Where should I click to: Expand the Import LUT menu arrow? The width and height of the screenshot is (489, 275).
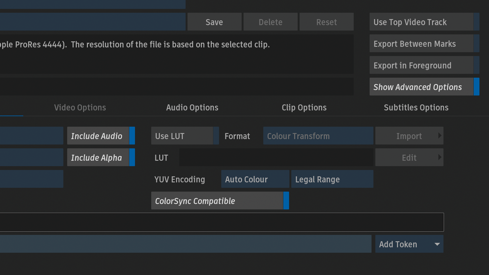point(440,136)
